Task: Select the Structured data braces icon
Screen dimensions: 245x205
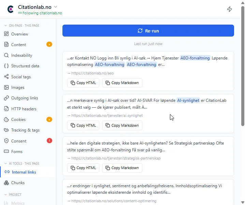Action: click(6, 66)
